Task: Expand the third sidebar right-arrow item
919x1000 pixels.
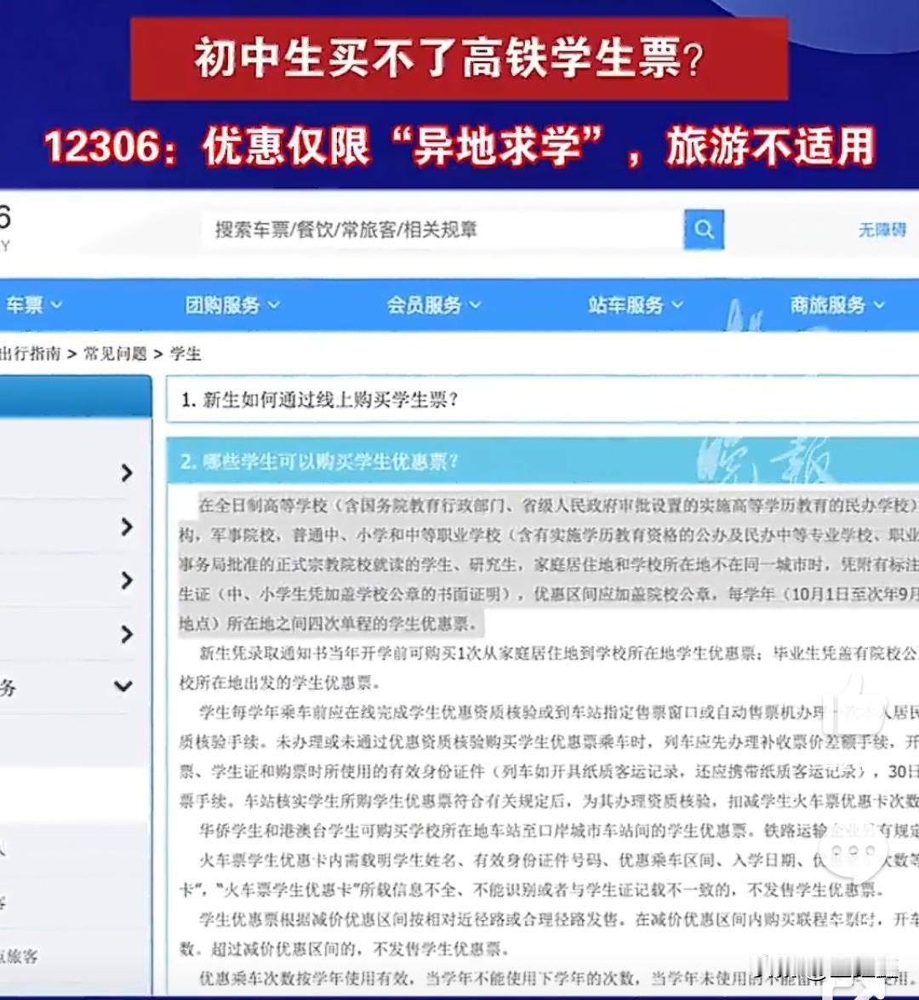Action: [x=126, y=580]
